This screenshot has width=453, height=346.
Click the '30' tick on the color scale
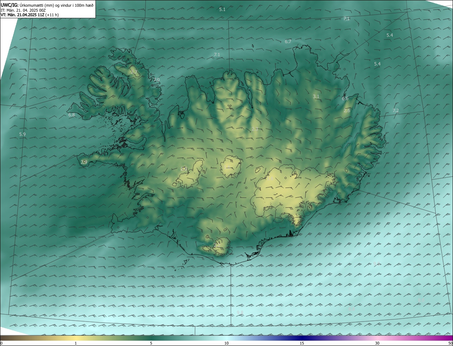(377, 344)
